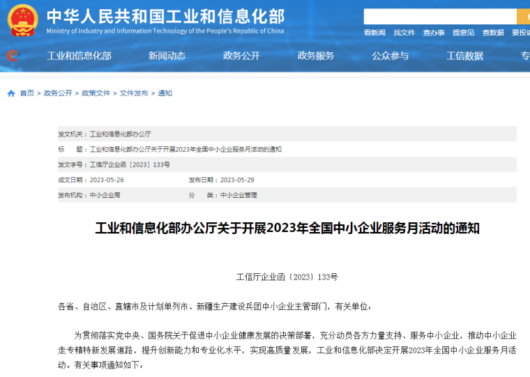The height and width of the screenshot is (377, 530).
Task: Click the red swirl icon in navigation bar
Action: point(12,56)
